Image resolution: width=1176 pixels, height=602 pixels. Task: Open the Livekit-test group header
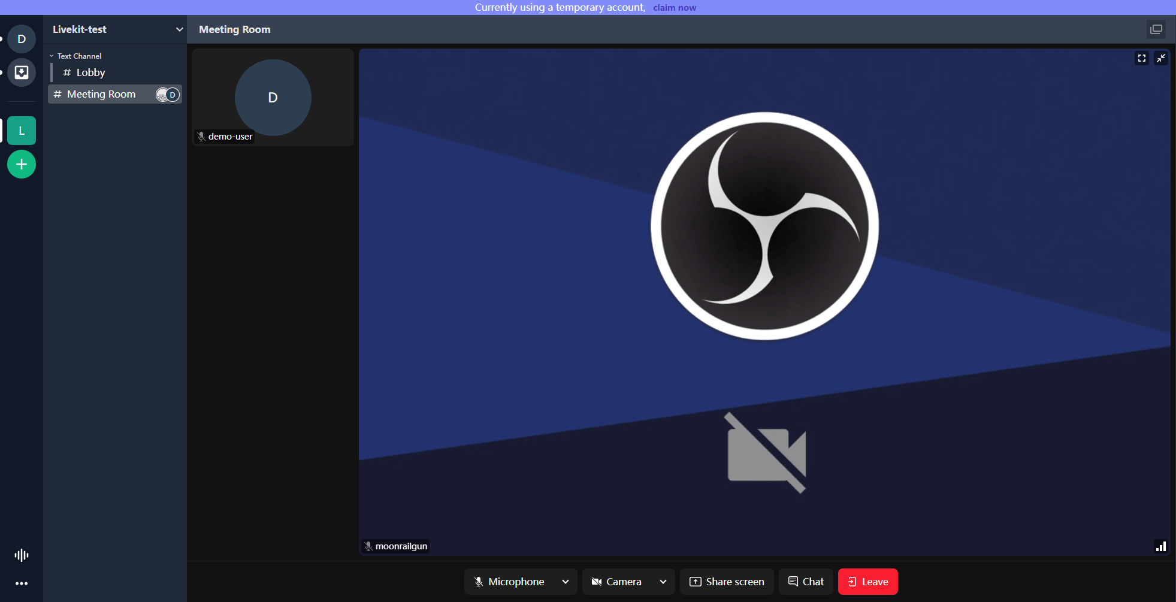tap(115, 29)
